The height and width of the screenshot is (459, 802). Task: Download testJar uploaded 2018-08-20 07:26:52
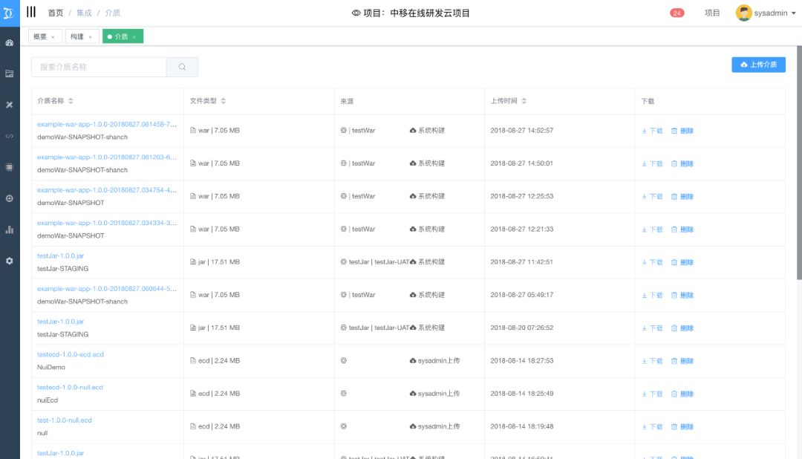[652, 328]
